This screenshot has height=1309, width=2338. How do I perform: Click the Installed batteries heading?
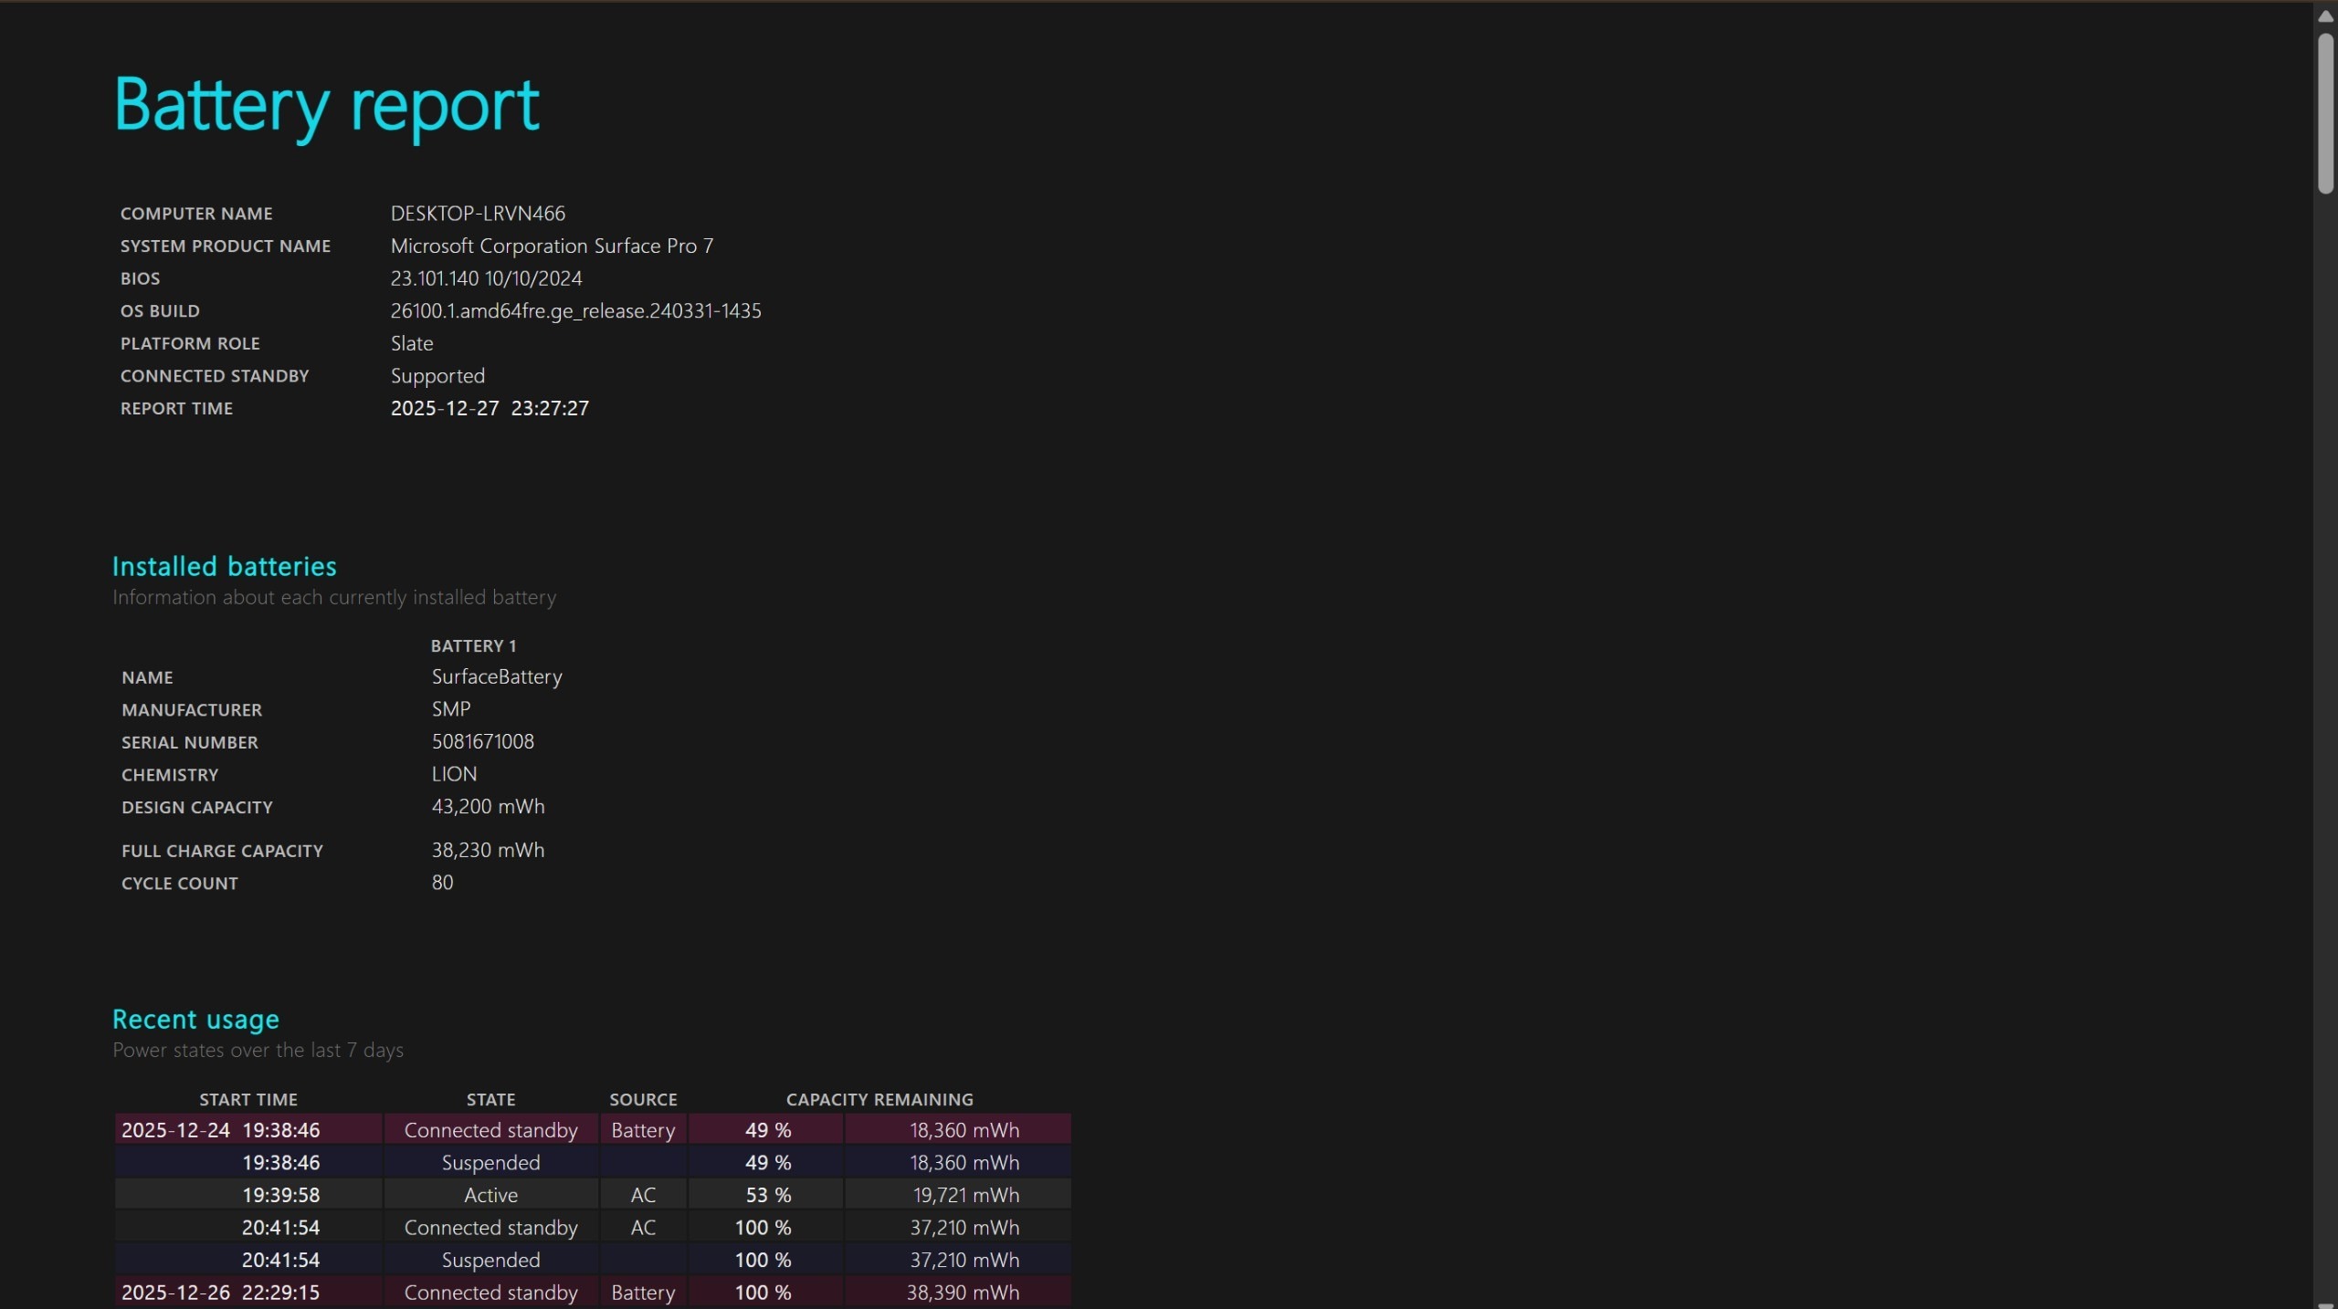224,566
